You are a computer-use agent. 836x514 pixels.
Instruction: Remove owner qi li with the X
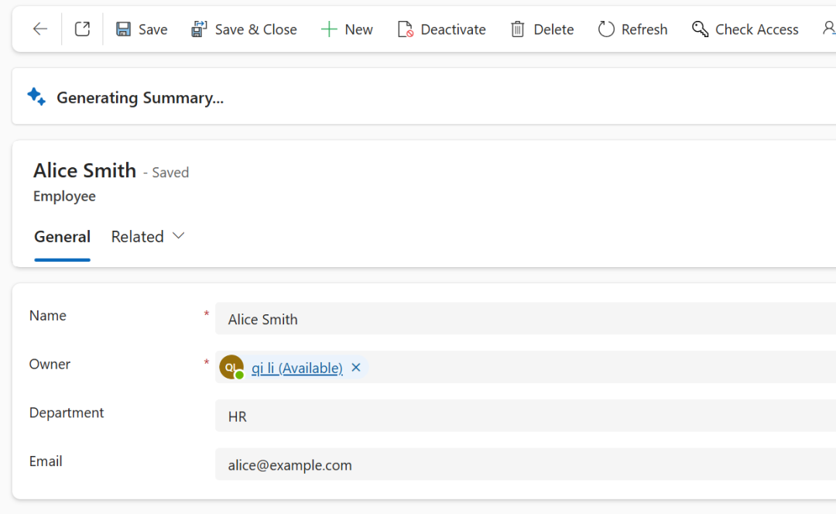pos(356,368)
